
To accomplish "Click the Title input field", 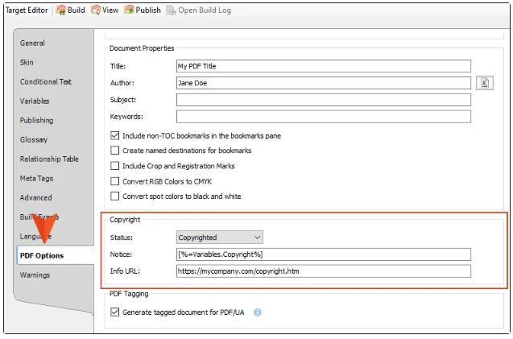I will coord(323,66).
